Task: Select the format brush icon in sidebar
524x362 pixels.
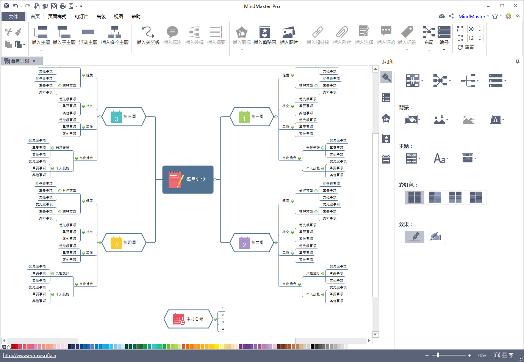Action: point(386,77)
